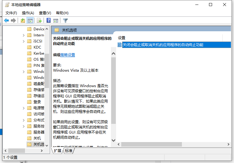This screenshot has width=234, height=163.
Task: Click the 登录 folder icon
Action: (29, 102)
